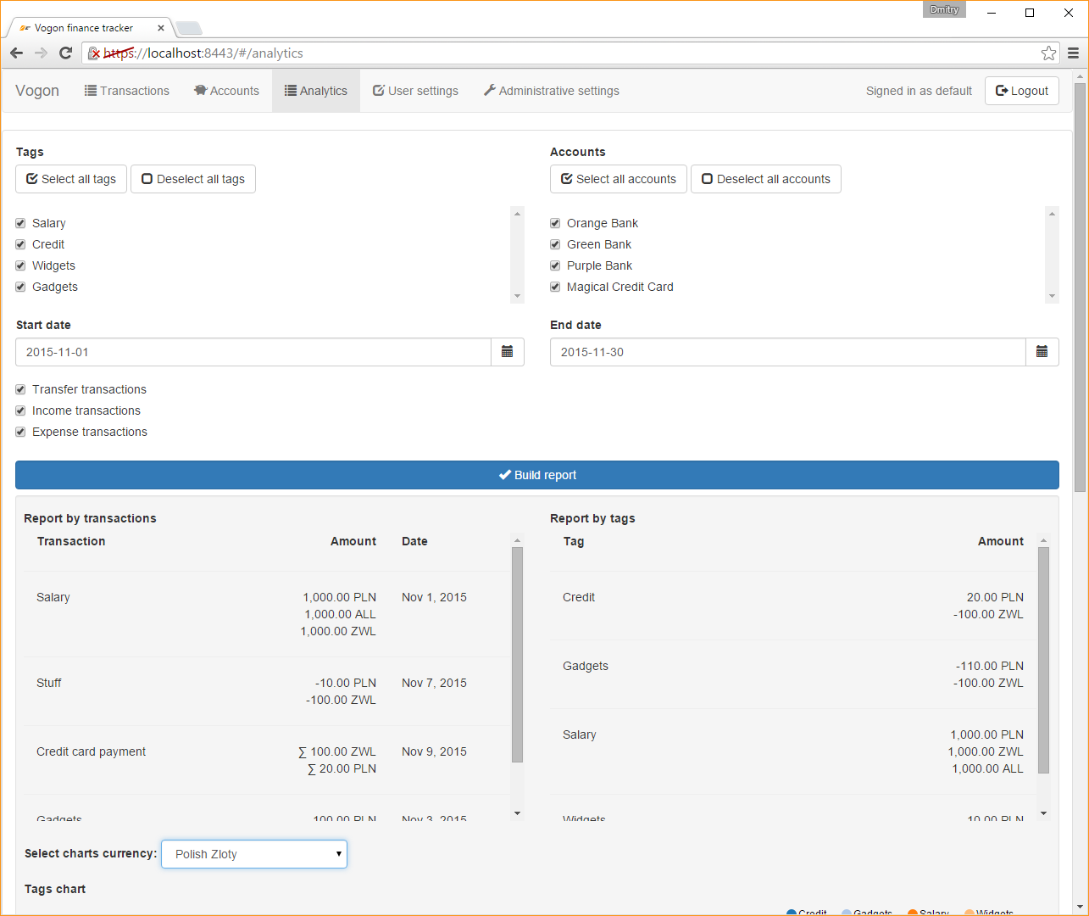The height and width of the screenshot is (916, 1089).
Task: Disable the Salary tag checkbox
Action: [x=19, y=222]
